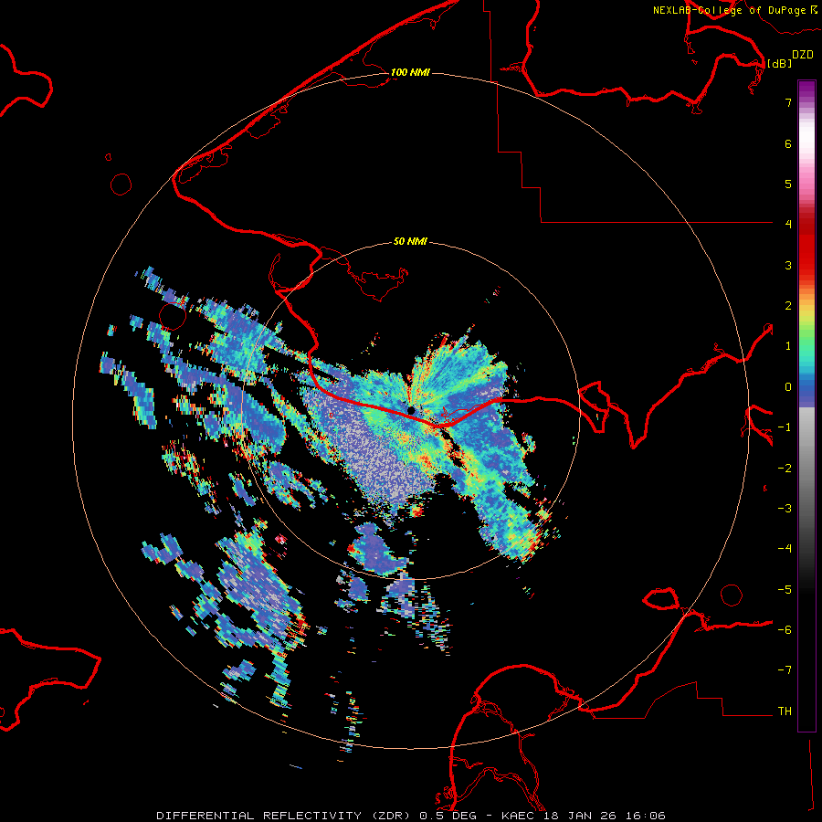Click the TH threshold label on the scale

785,711
